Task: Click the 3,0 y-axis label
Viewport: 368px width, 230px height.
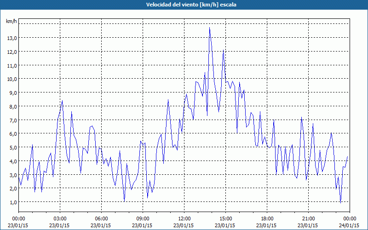Action: [x=13, y=175]
